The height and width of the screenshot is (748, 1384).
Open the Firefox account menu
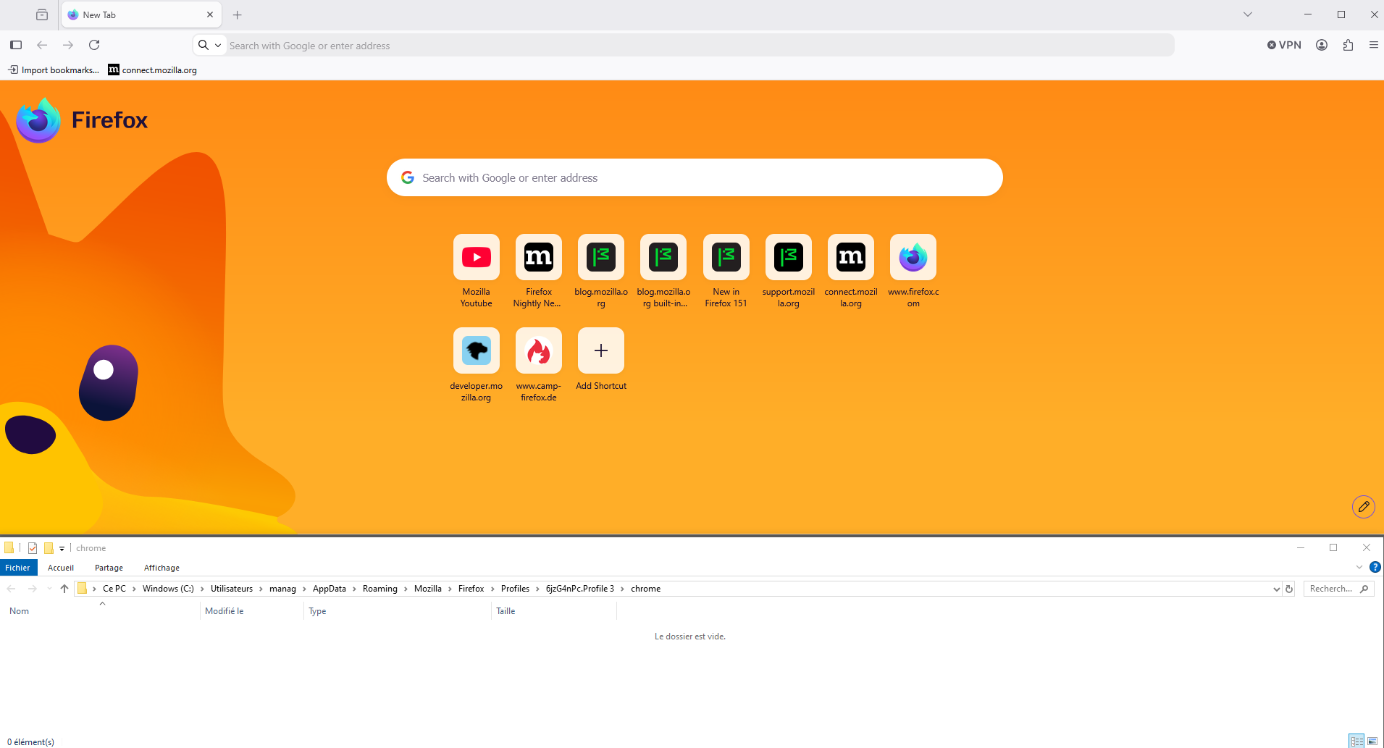(x=1322, y=45)
